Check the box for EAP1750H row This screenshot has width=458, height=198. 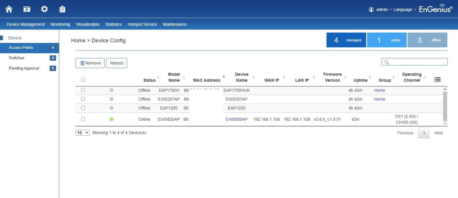(x=83, y=90)
